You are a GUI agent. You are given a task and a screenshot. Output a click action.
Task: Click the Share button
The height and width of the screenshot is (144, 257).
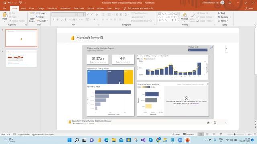pyautogui.click(x=249, y=8)
